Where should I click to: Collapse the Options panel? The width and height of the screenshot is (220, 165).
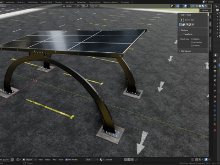pos(180,30)
